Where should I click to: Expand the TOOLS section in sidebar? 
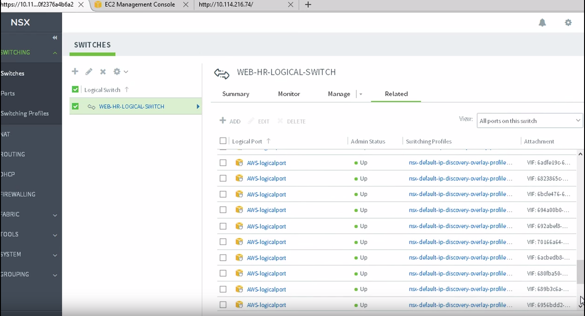point(55,235)
